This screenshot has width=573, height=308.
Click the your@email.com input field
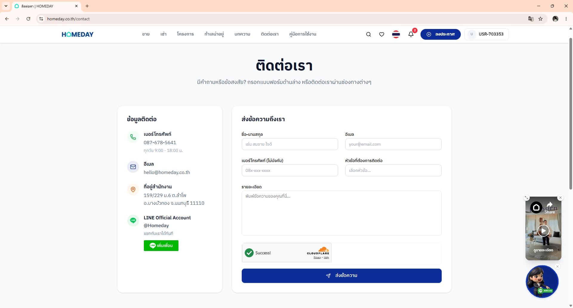point(393,144)
